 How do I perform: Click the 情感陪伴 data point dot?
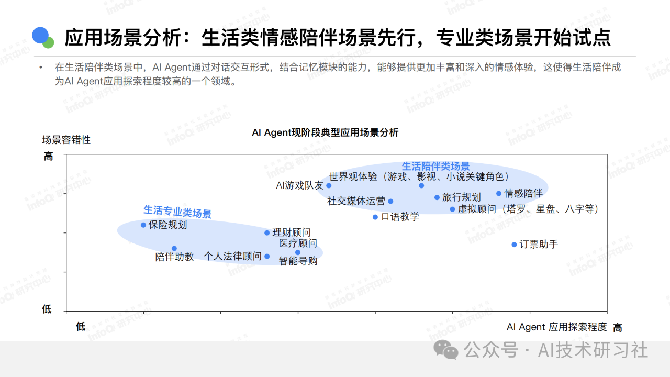point(499,194)
